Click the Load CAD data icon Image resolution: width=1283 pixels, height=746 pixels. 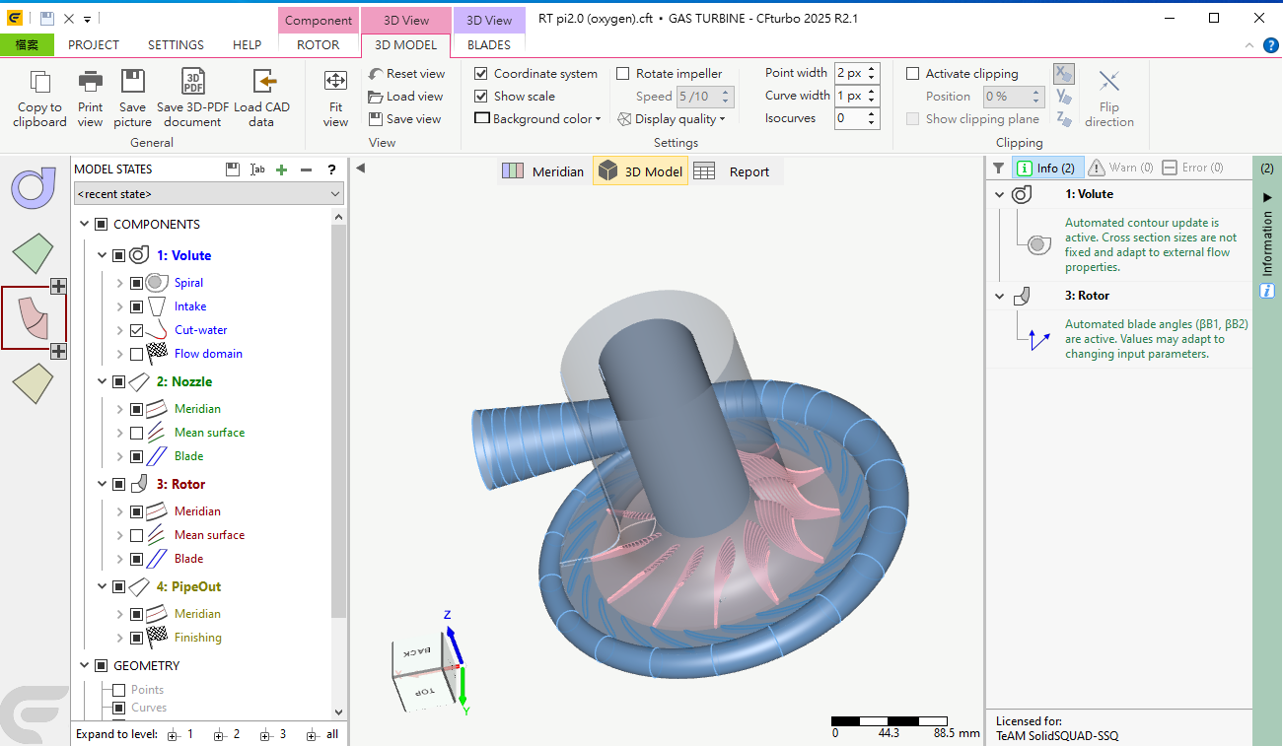[261, 83]
